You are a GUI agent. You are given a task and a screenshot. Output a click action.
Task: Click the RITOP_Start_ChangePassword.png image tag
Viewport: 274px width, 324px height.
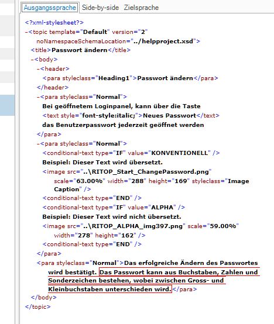pyautogui.click(x=146, y=180)
